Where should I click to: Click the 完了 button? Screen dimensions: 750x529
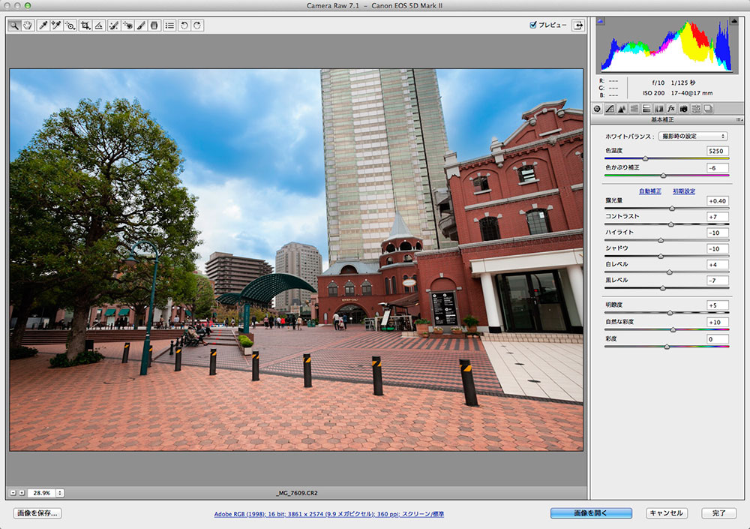tap(718, 513)
